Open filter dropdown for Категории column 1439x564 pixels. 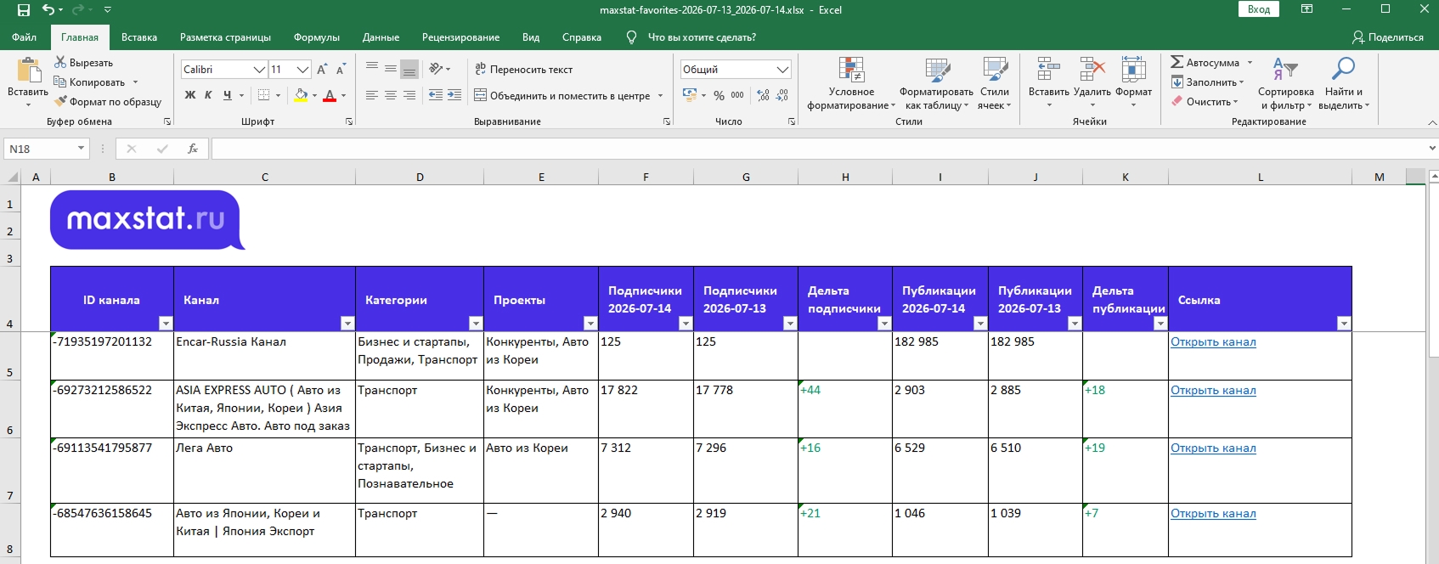point(476,323)
